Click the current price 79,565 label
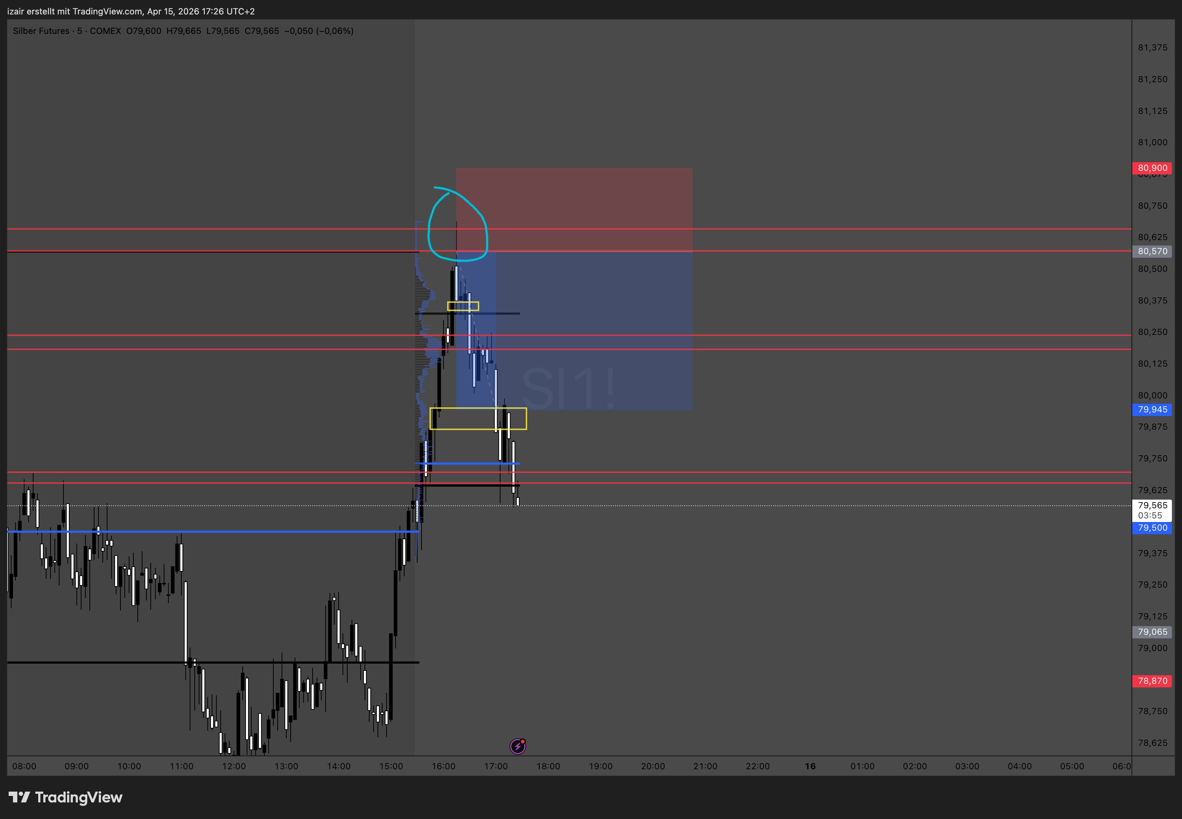Viewport: 1182px width, 819px height. pyautogui.click(x=1152, y=505)
